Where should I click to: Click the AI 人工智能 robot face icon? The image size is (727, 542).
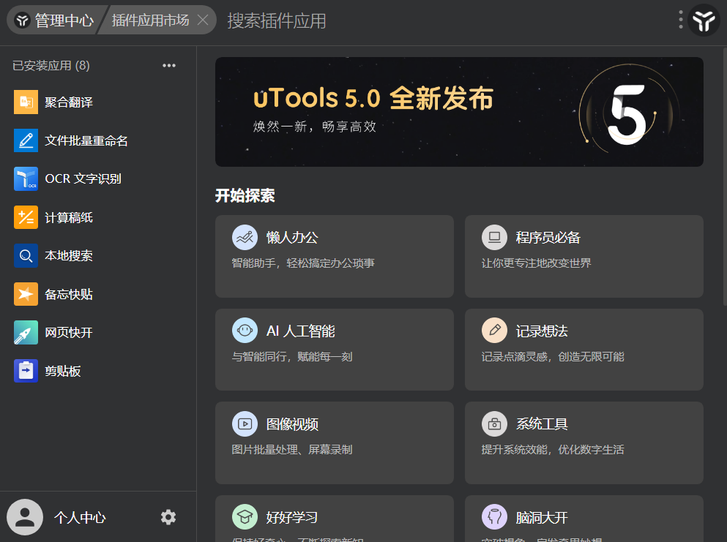pyautogui.click(x=245, y=331)
